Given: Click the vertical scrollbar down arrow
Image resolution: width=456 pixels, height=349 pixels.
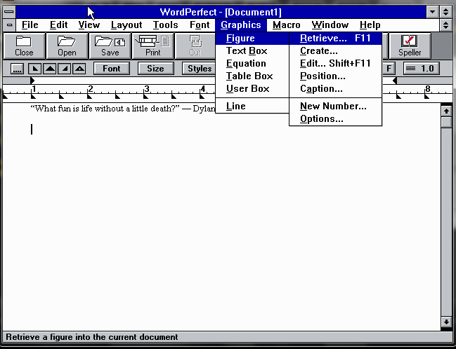Looking at the screenshot, I should 446,322.
